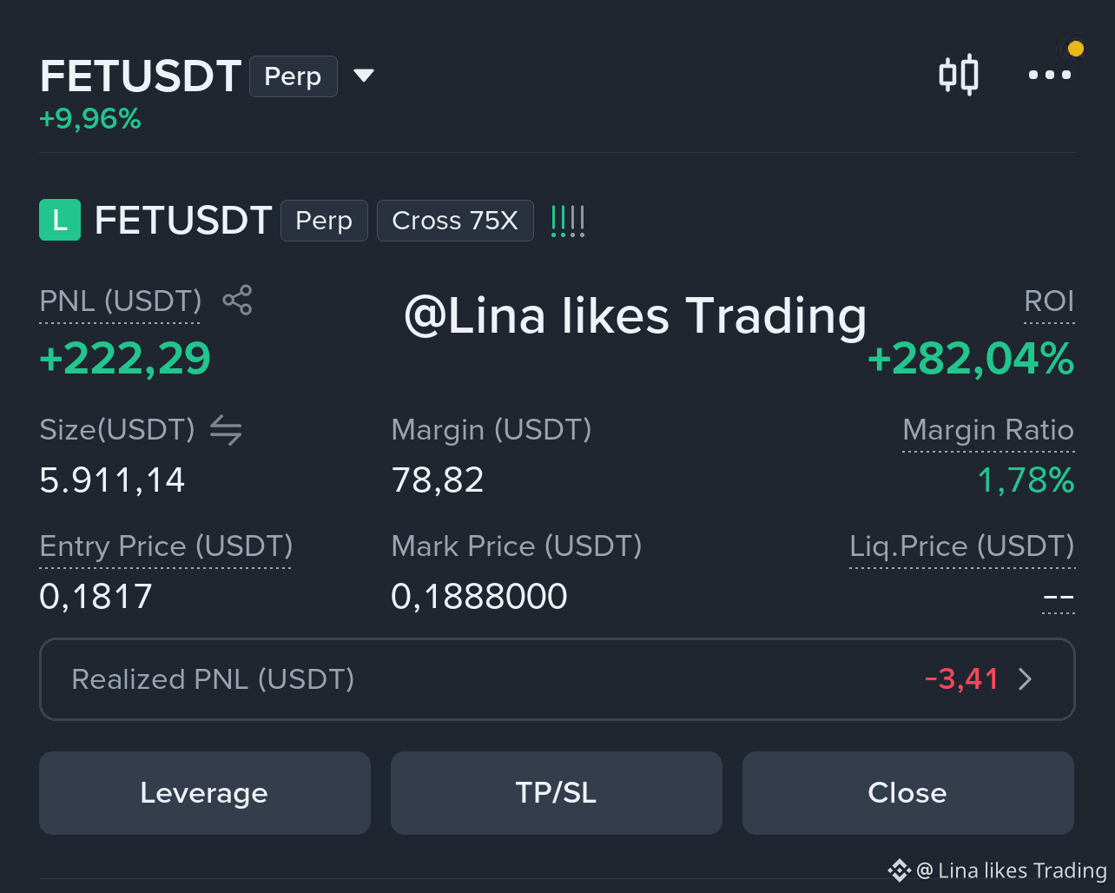Tap the green L long position badge

[x=60, y=220]
